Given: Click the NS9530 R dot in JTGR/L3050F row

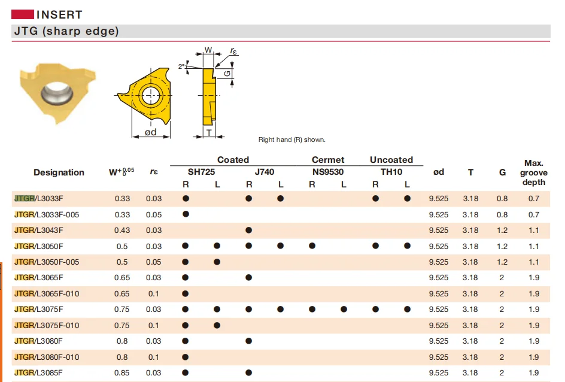Looking at the screenshot, I should click(312, 246).
